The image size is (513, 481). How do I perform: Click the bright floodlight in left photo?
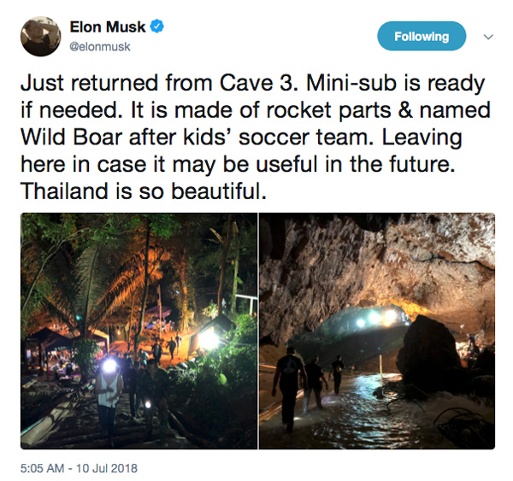tap(209, 340)
